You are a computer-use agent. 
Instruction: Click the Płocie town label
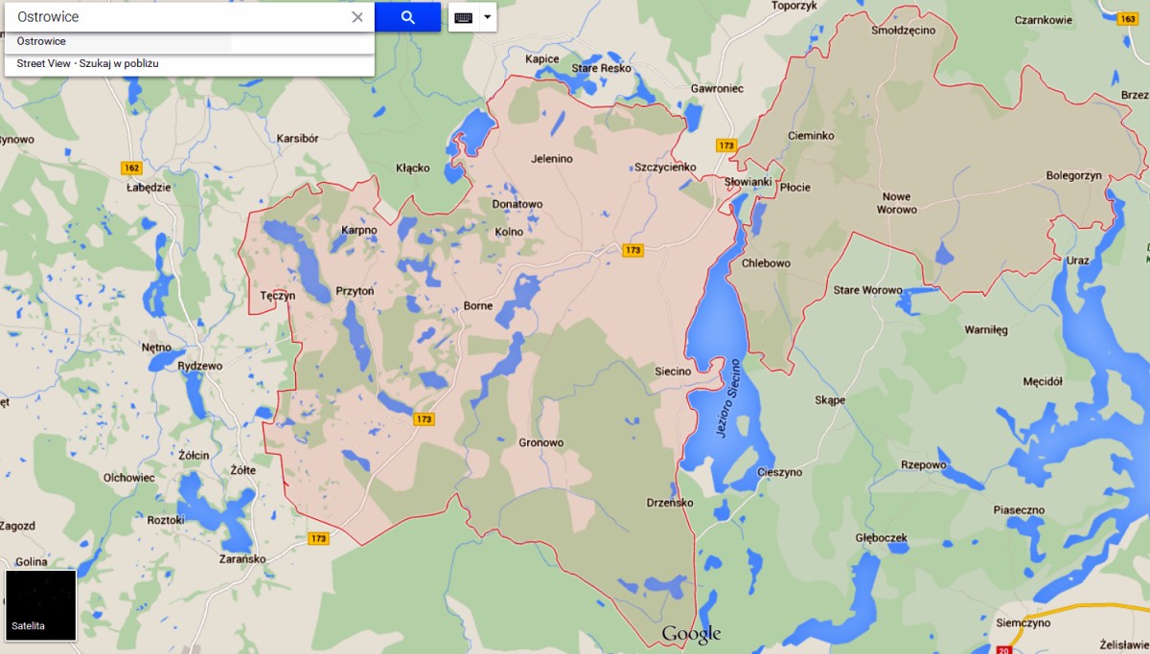[795, 188]
